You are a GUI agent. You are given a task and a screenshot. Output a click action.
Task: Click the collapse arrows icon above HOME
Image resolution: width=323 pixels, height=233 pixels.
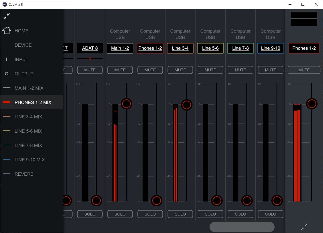[7, 16]
